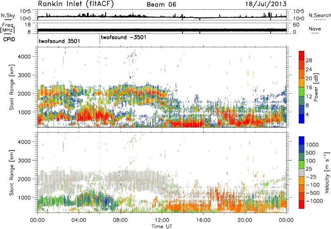
Task: Click the 'Time UT' axis label
Action: [x=162, y=226]
